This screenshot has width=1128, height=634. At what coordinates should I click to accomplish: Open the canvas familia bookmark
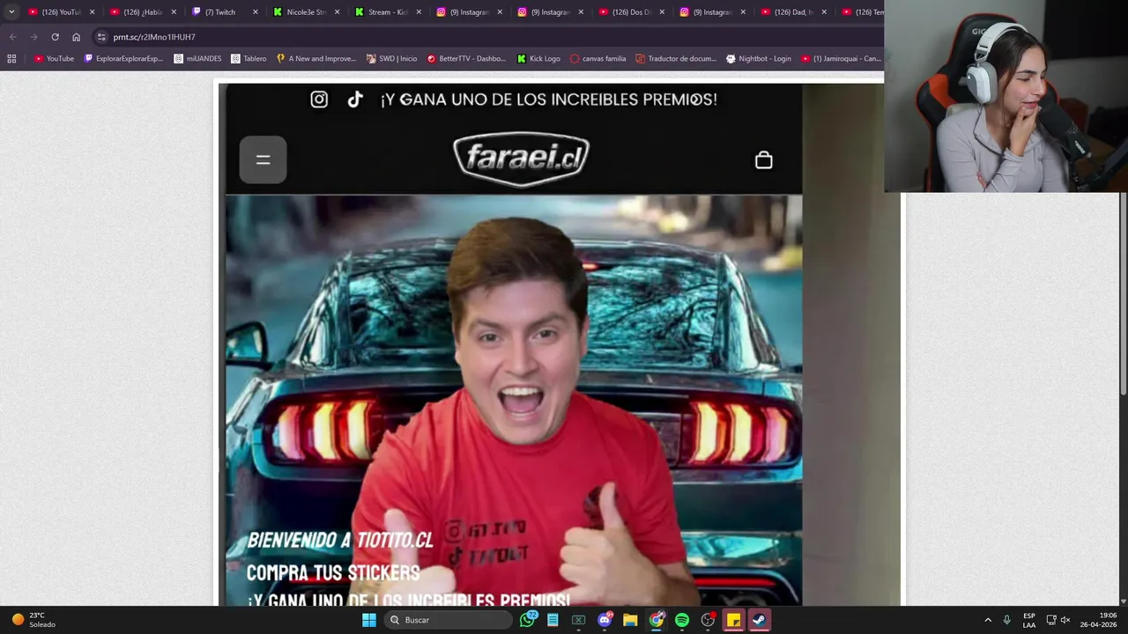click(x=597, y=59)
